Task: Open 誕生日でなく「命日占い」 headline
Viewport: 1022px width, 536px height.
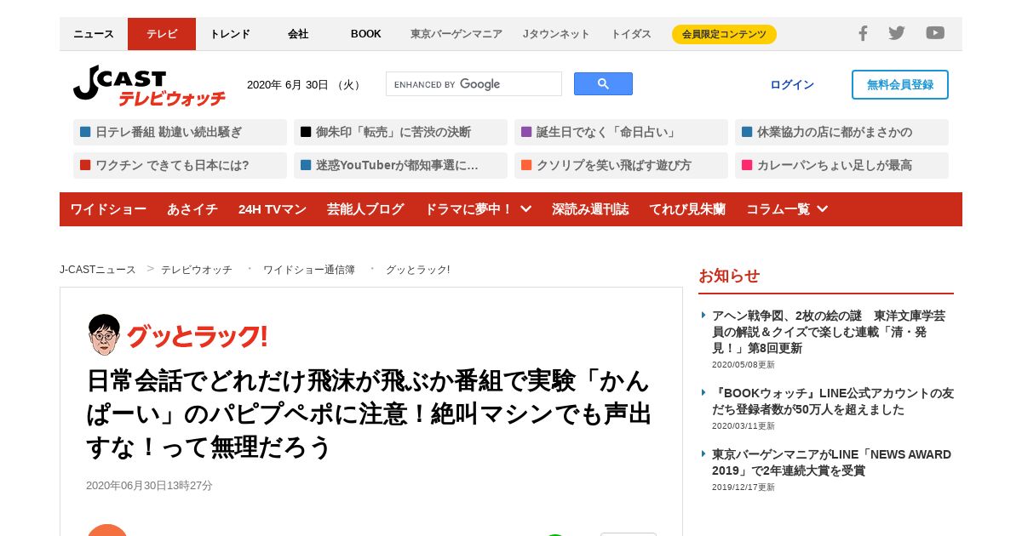Action: click(x=621, y=132)
